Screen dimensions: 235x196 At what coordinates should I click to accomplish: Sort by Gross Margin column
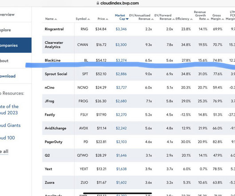point(217,17)
